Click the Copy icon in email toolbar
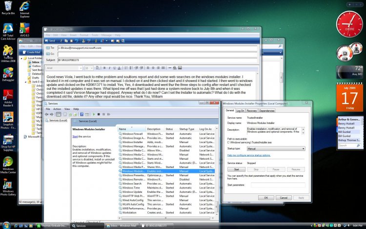The width and height of the screenshot is (366, 229). click(x=66, y=41)
